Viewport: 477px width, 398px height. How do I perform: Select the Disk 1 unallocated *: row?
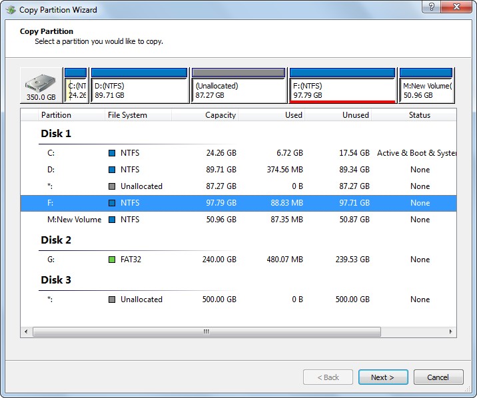click(238, 186)
